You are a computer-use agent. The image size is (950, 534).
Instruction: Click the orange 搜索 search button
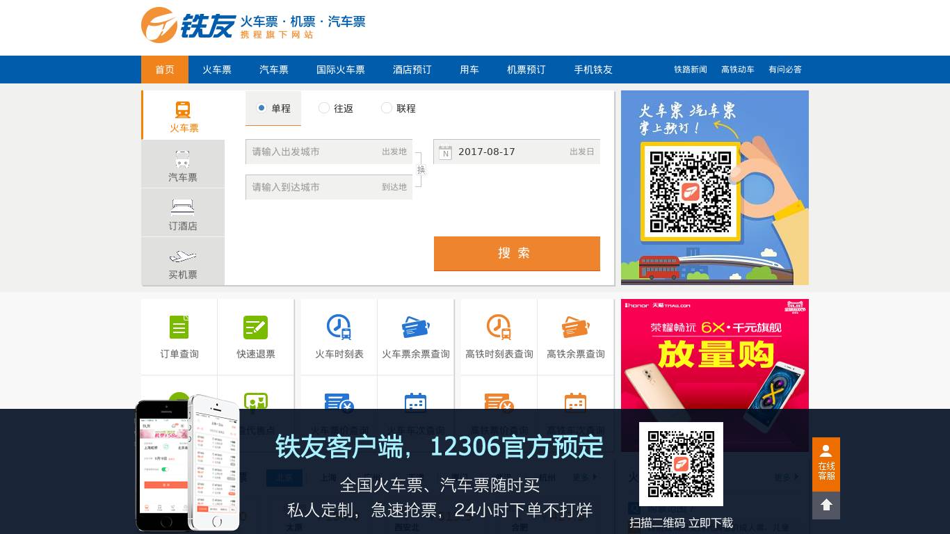[517, 254]
